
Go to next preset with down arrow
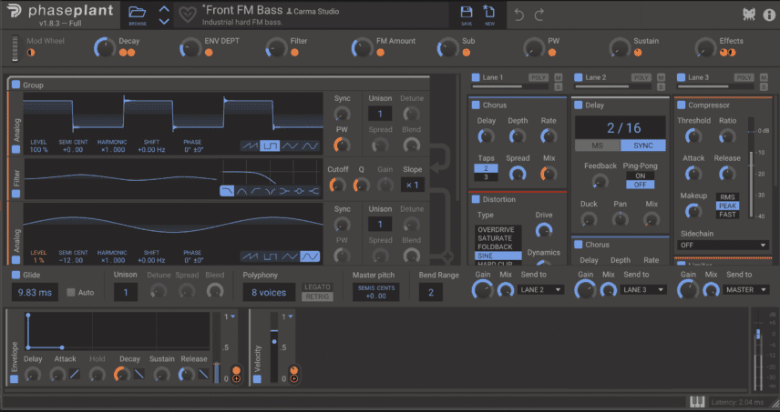coord(164,21)
